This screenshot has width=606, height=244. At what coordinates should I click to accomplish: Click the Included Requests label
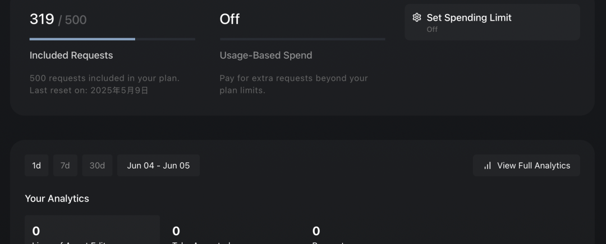pos(71,55)
